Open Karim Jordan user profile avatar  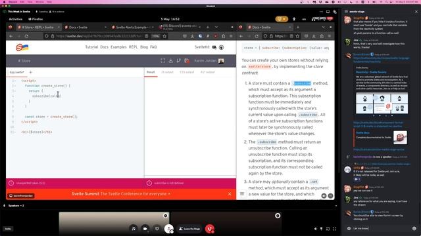coord(221,61)
